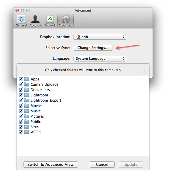Select the Music folder row

83,111
